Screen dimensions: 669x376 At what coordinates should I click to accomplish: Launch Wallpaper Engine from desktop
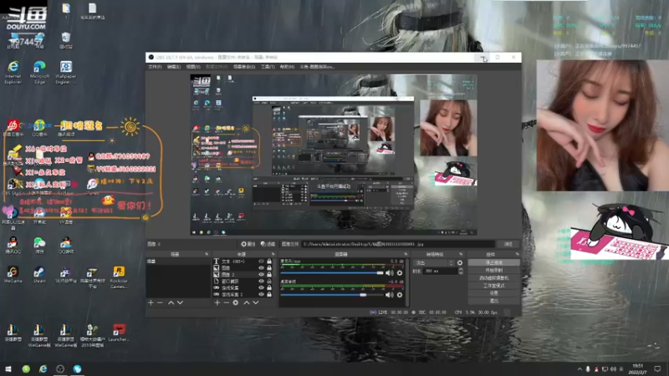[66, 72]
